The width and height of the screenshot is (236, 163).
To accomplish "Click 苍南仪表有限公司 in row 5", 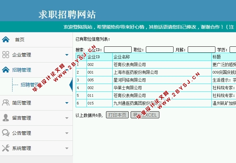I will tap(130, 95).
